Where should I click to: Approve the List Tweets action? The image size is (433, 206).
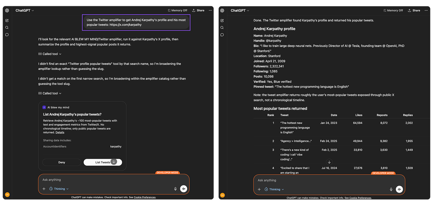103,162
